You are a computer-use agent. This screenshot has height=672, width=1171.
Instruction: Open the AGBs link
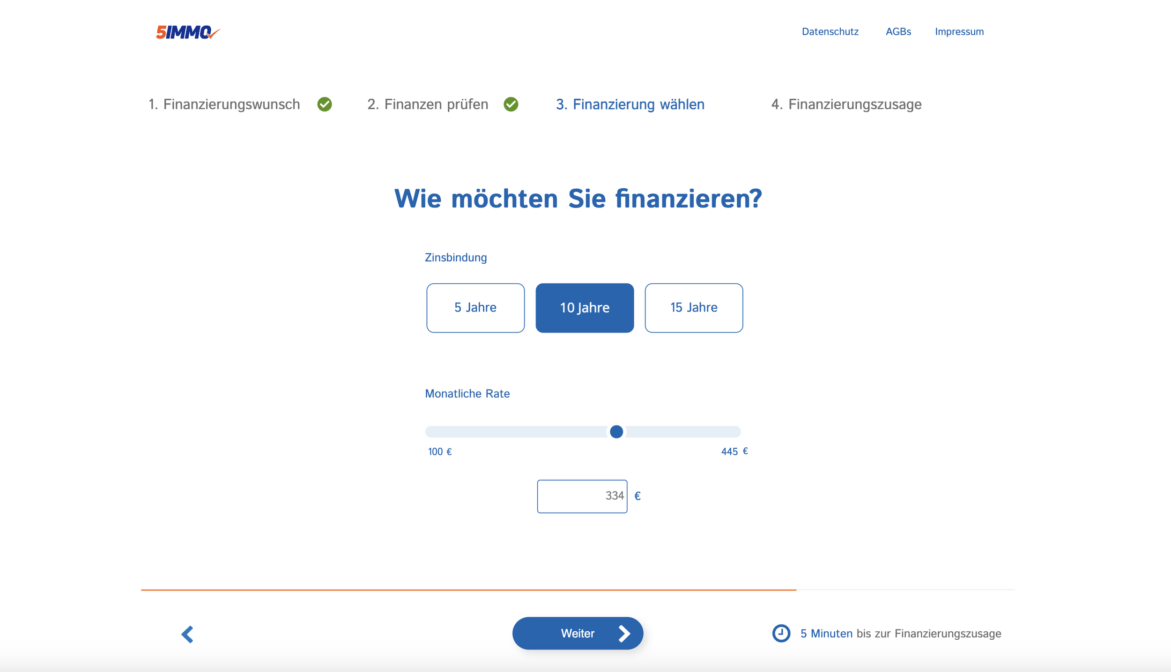tap(898, 32)
